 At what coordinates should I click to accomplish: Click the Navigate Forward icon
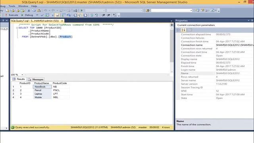[x=69, y=11]
